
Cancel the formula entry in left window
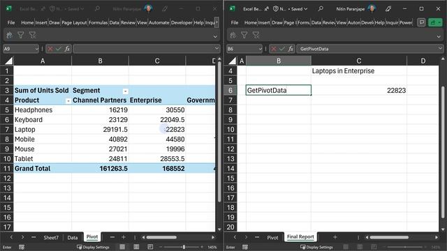coord(50,49)
